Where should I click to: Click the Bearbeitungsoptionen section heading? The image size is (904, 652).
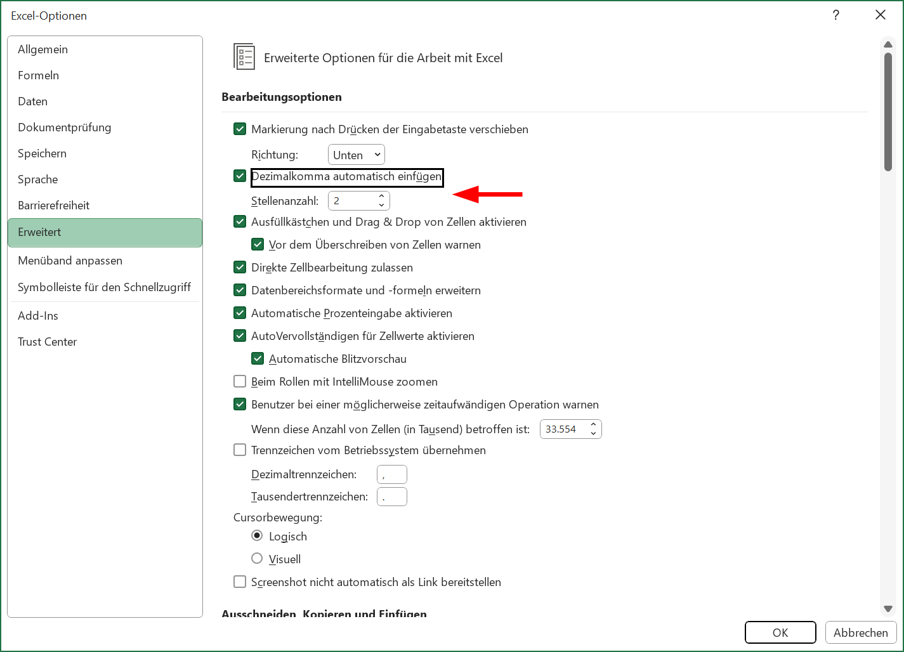(x=282, y=97)
